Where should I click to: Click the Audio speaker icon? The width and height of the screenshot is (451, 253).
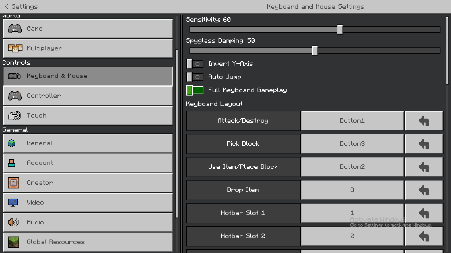13,222
